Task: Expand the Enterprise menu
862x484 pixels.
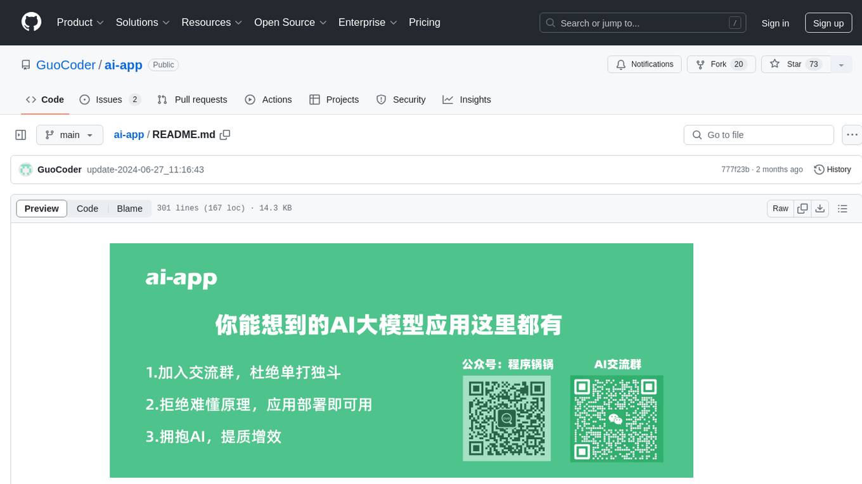Action: [x=368, y=22]
